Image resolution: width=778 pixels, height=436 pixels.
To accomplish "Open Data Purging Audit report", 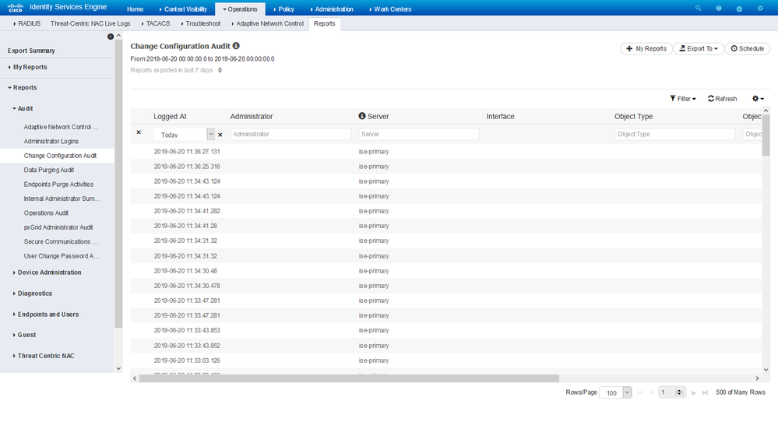I will point(49,171).
